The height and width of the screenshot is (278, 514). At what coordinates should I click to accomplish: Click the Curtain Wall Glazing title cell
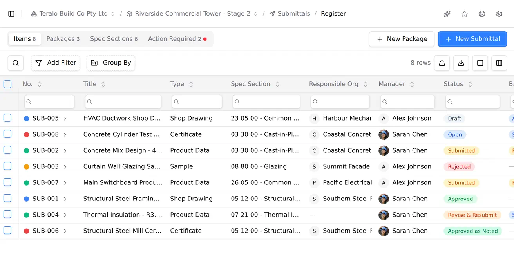(x=122, y=167)
